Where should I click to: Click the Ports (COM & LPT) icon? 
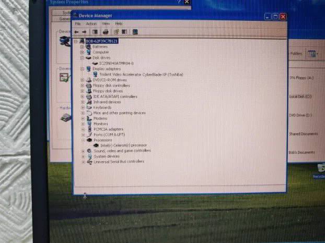pos(89,135)
